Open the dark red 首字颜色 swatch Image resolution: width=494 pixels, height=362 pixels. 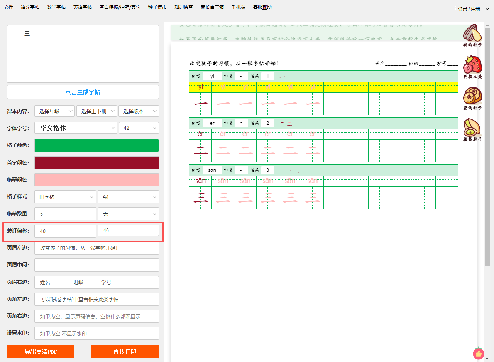96,163
